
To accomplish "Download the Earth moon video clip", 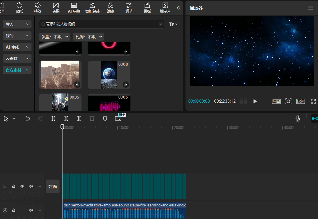I will tap(126, 84).
